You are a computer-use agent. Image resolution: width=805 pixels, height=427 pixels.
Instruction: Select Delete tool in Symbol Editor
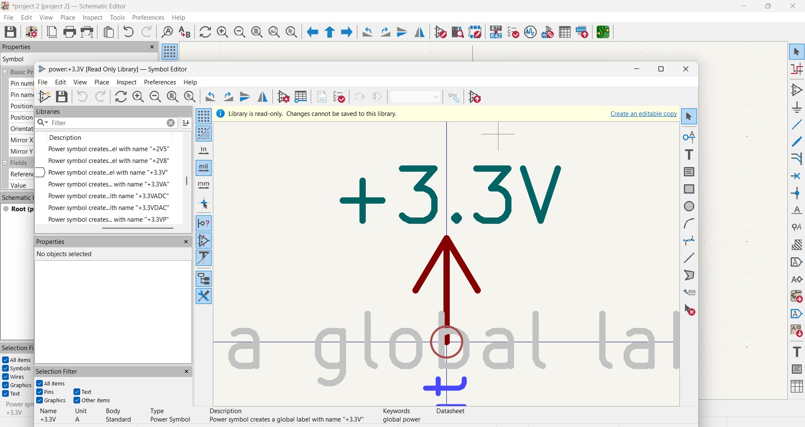[689, 310]
